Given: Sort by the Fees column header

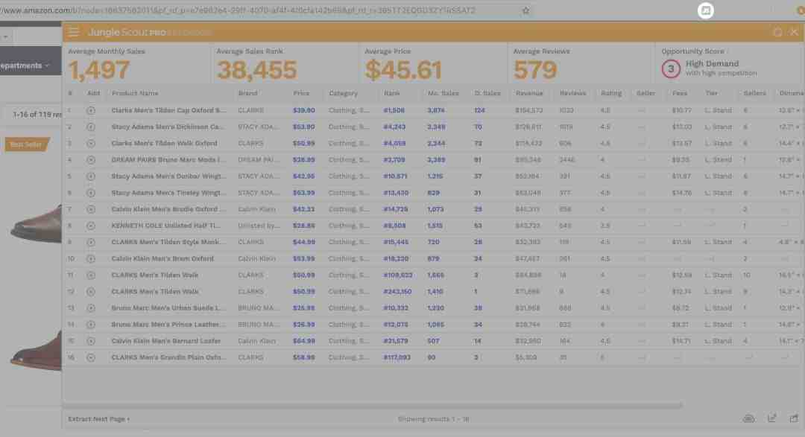Looking at the screenshot, I should [680, 93].
